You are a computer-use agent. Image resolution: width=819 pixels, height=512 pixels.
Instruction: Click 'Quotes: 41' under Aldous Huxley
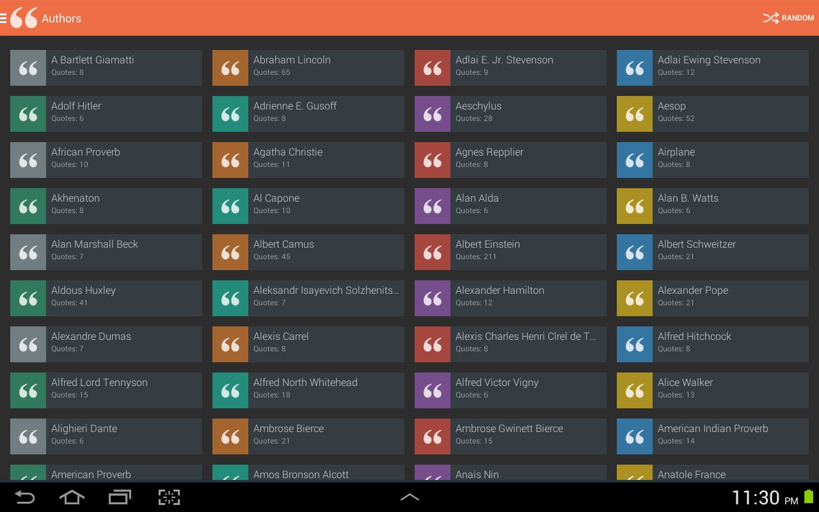(70, 303)
